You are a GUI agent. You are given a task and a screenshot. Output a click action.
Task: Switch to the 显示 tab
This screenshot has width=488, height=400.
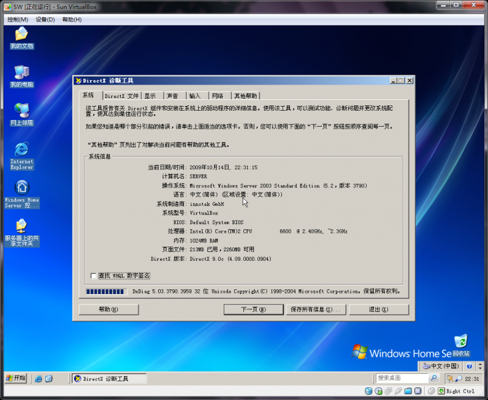click(152, 96)
